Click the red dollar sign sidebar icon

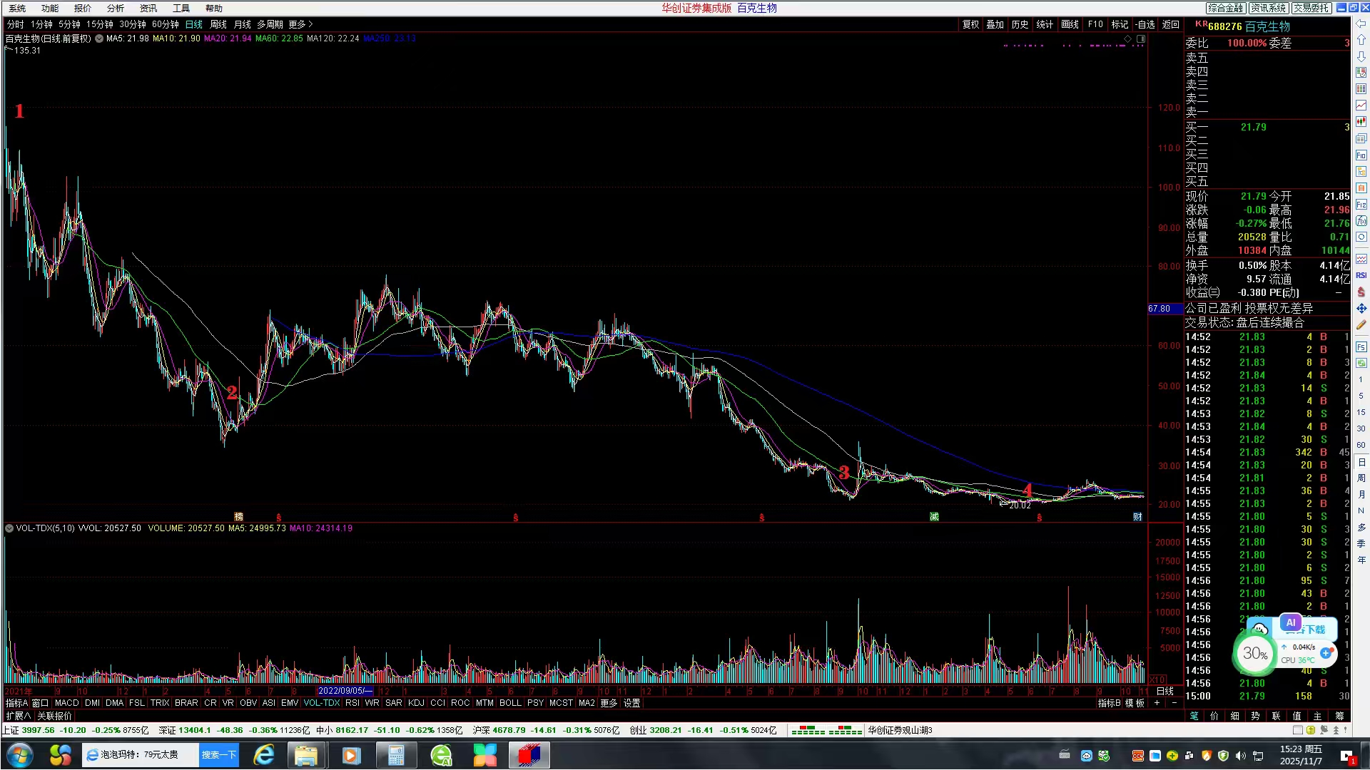coord(1361,292)
